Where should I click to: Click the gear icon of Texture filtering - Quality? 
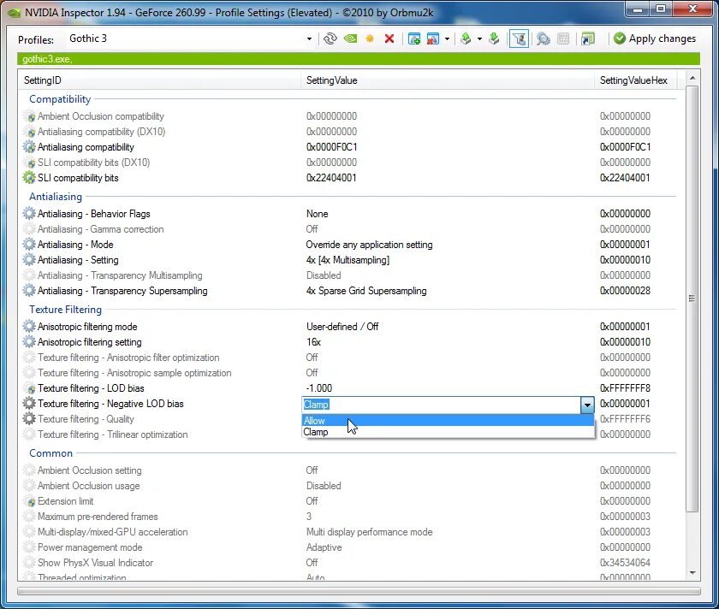29,419
